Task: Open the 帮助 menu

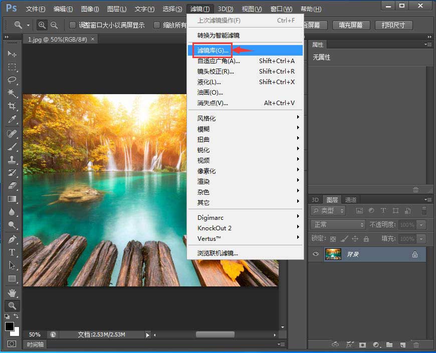Action: coord(311,9)
